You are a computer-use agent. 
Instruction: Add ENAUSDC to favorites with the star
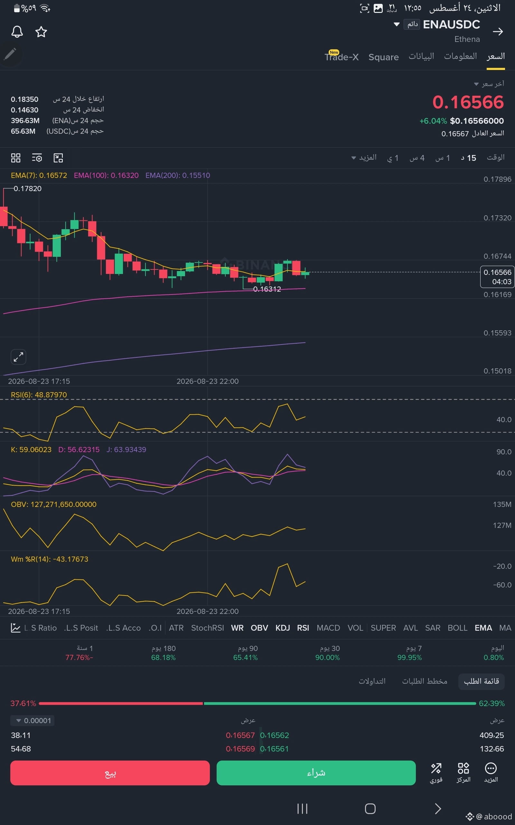tap(41, 32)
